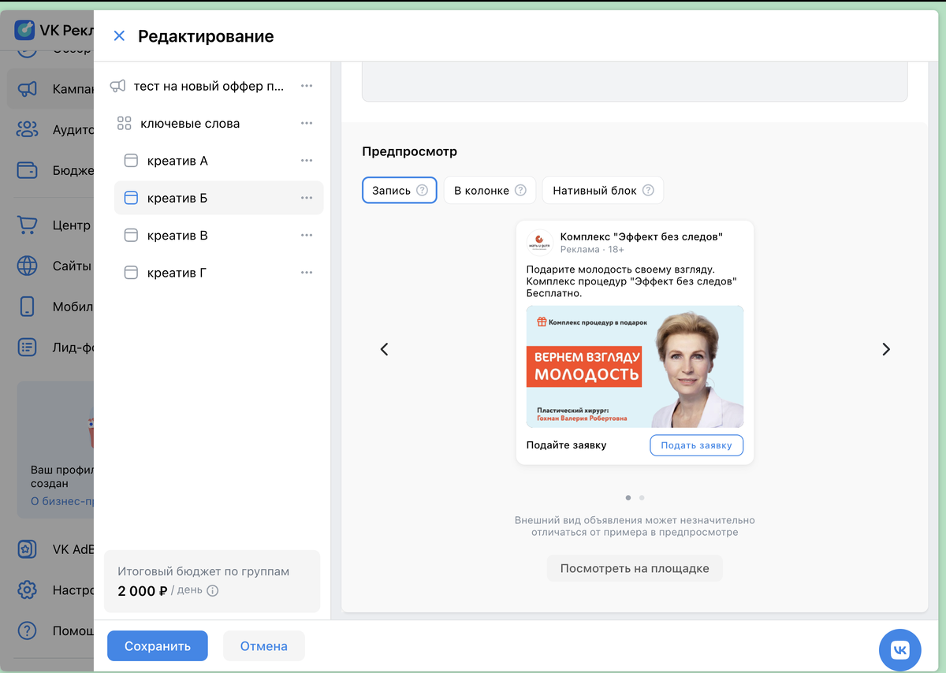
Task: Click help icon next to В колонке
Action: (x=520, y=190)
